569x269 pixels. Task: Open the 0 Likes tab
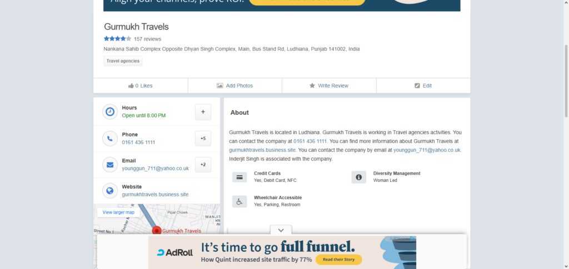[141, 86]
